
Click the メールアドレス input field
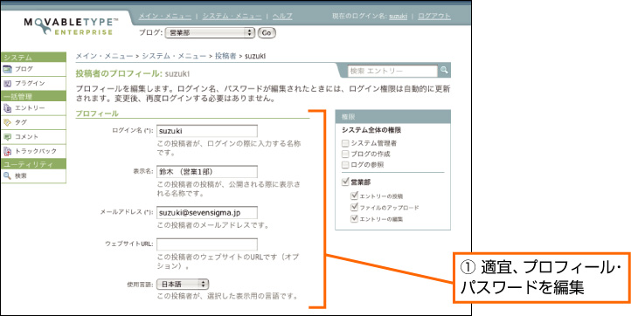207,213
